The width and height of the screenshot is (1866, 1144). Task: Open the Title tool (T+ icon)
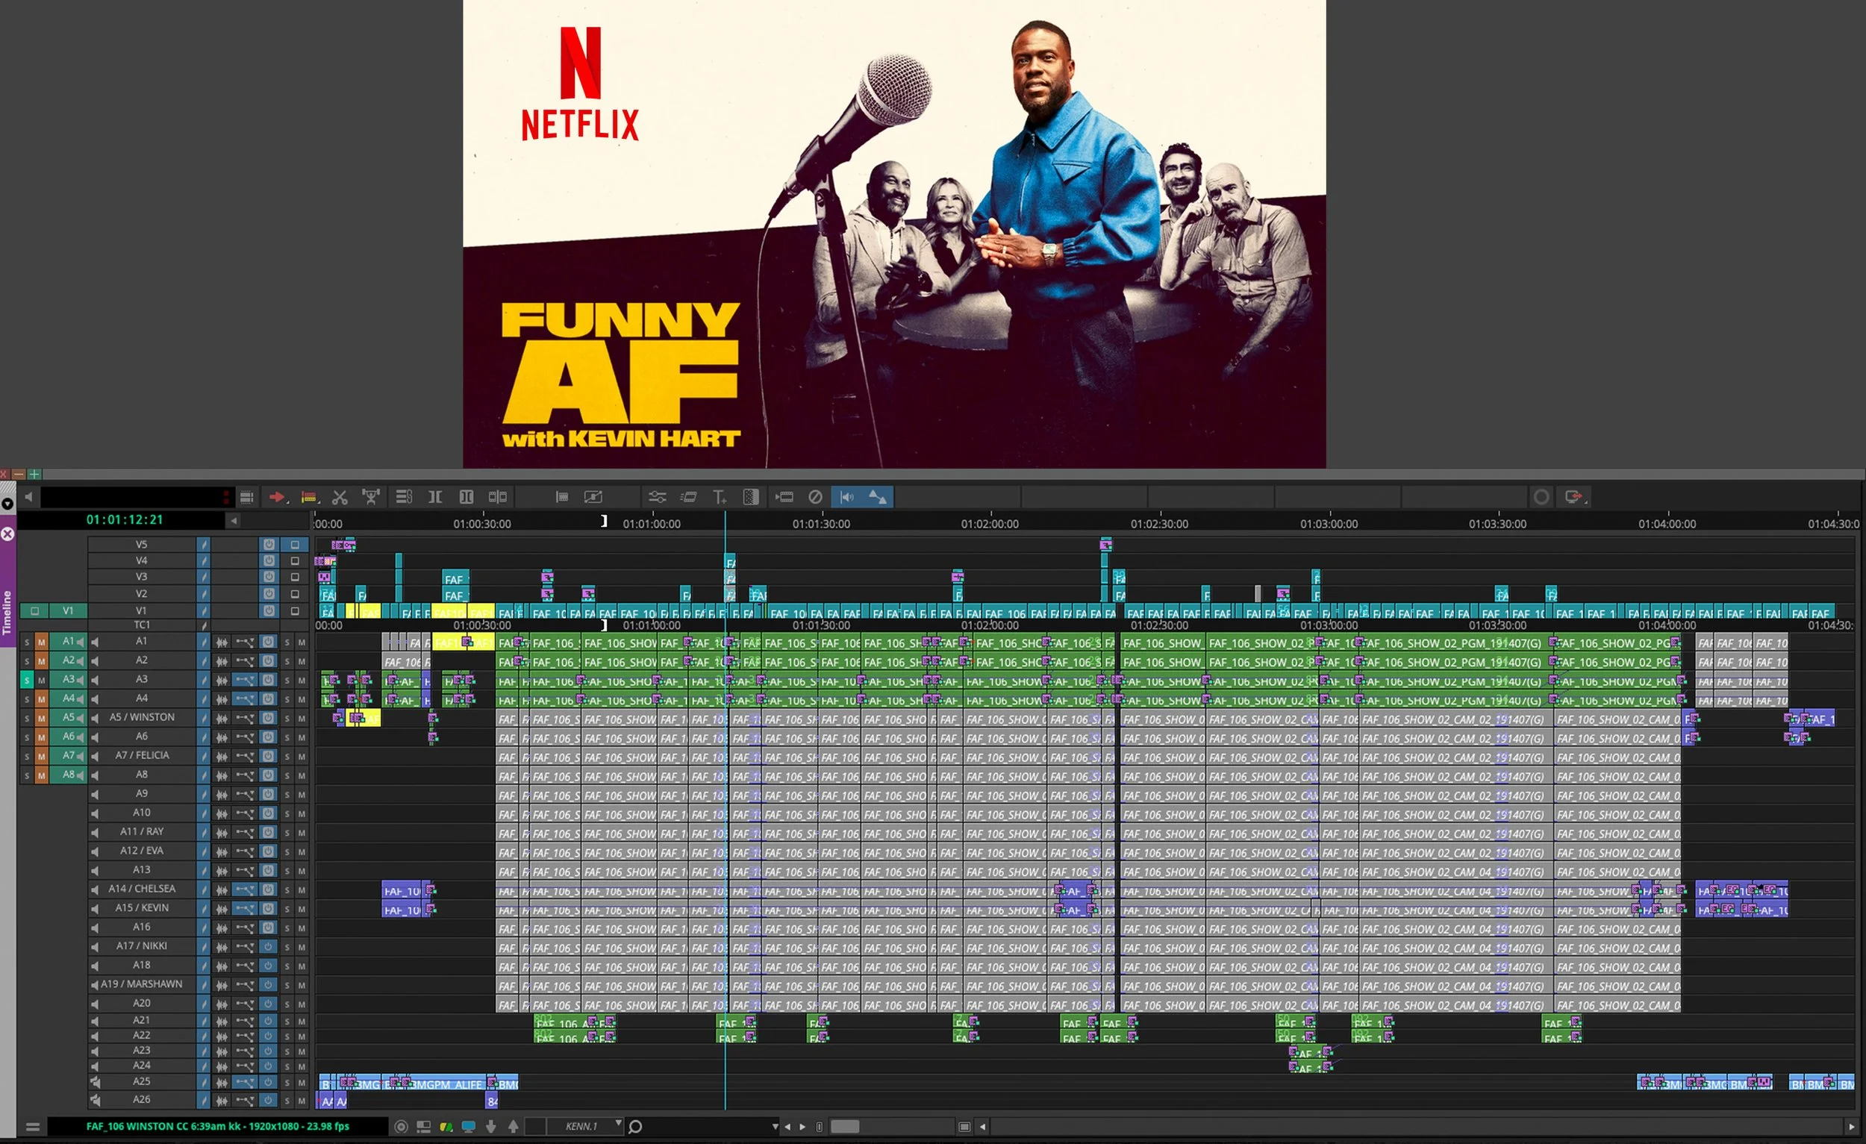tap(720, 498)
